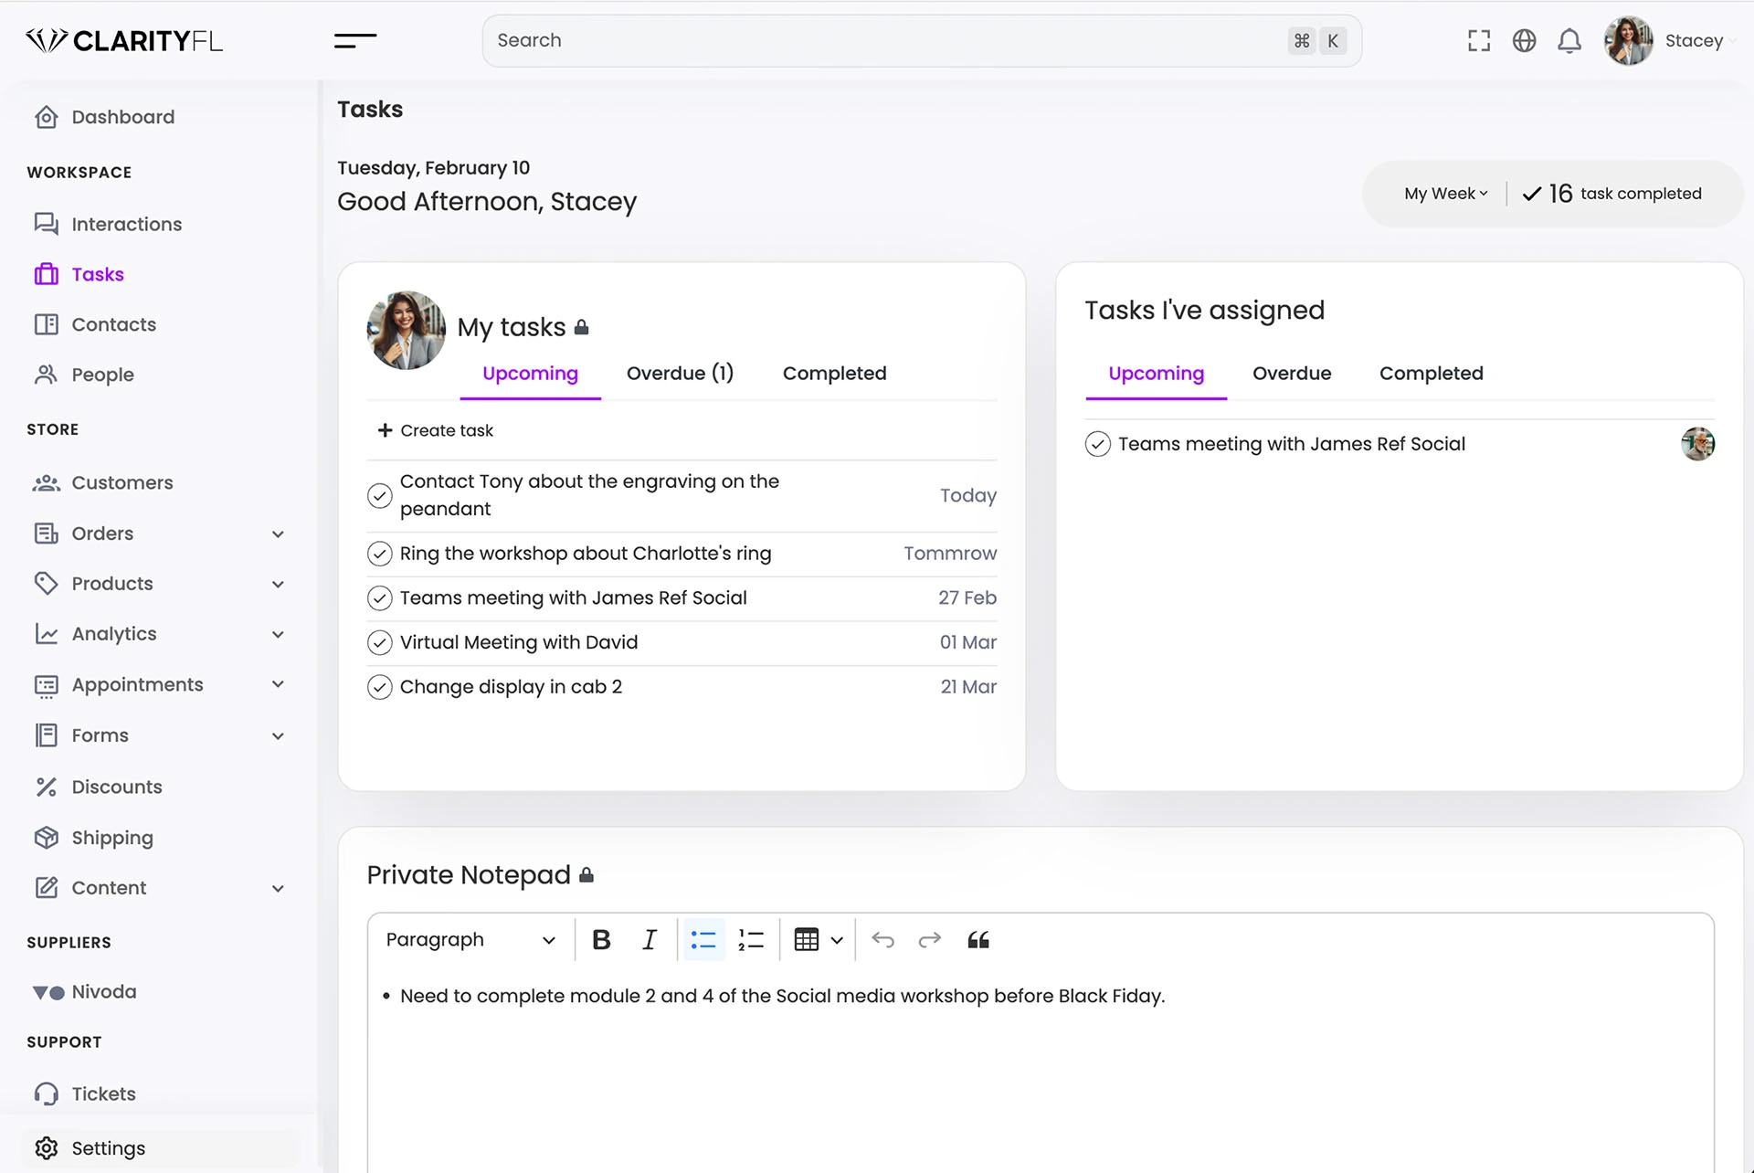Expand the Orders sidebar menu
Image resolution: width=1754 pixels, height=1173 pixels.
click(278, 534)
